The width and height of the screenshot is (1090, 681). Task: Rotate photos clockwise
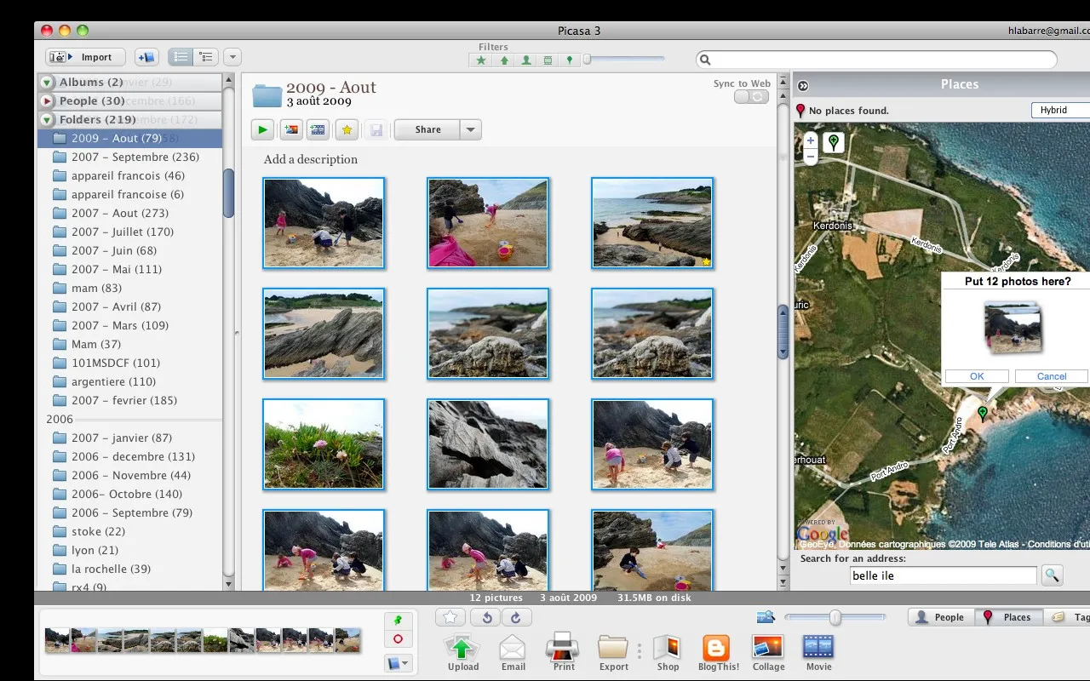point(514,618)
